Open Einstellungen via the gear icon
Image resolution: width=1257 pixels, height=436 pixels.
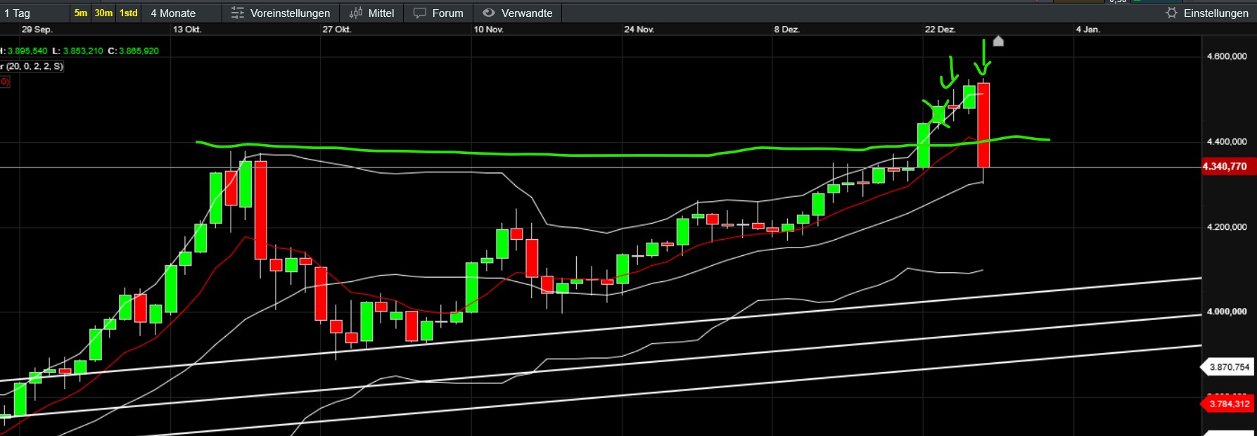1171,13
